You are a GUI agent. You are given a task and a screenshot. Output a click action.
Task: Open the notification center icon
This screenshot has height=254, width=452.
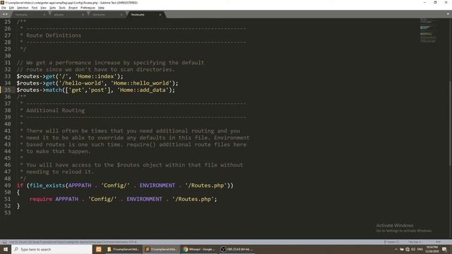tap(444, 249)
